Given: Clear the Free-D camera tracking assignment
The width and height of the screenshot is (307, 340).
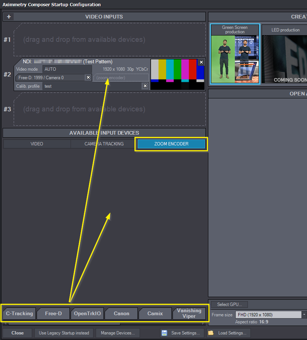Looking at the screenshot, I should pos(88,77).
